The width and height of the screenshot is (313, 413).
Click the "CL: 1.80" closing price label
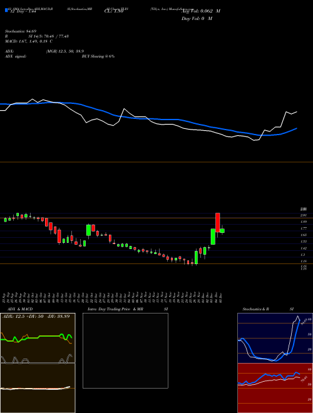coord(113,11)
